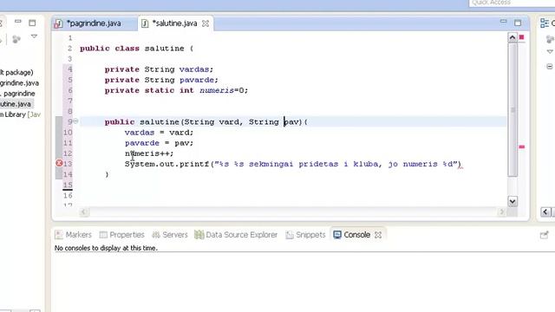Select pagrindine class in Package Explorer

tap(18, 94)
